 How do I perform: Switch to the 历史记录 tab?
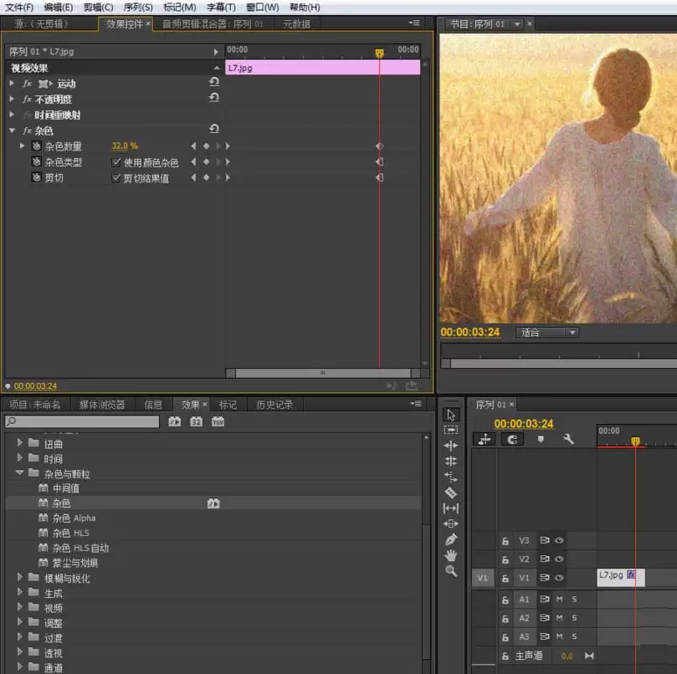(274, 405)
